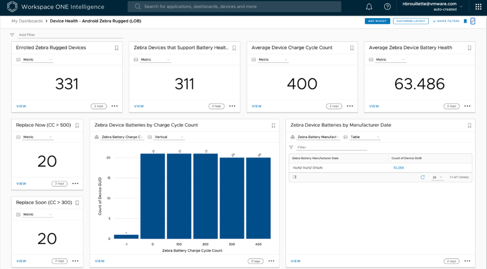The image size is (487, 269).
Task: Click View in Enrolled Zebra Rugged Devices
Action: point(21,106)
